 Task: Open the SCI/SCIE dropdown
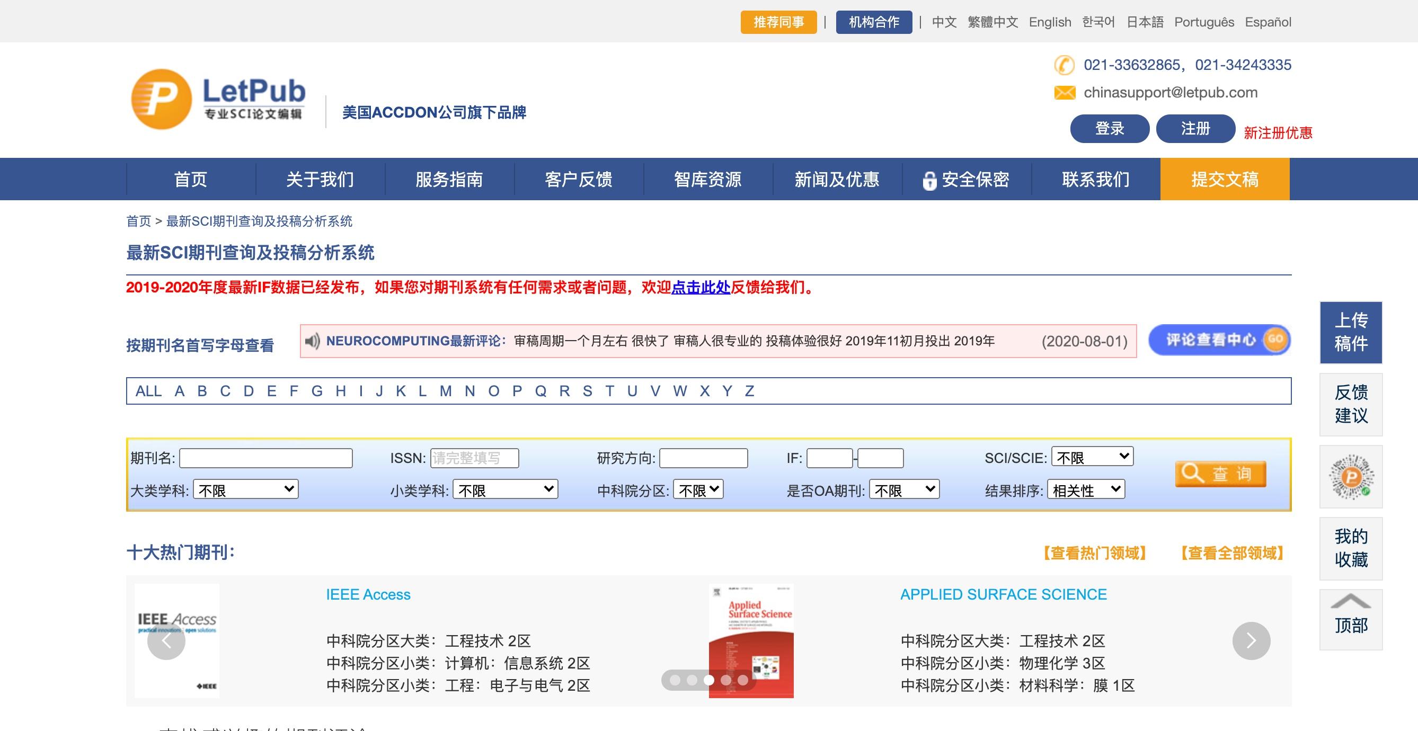[1092, 457]
